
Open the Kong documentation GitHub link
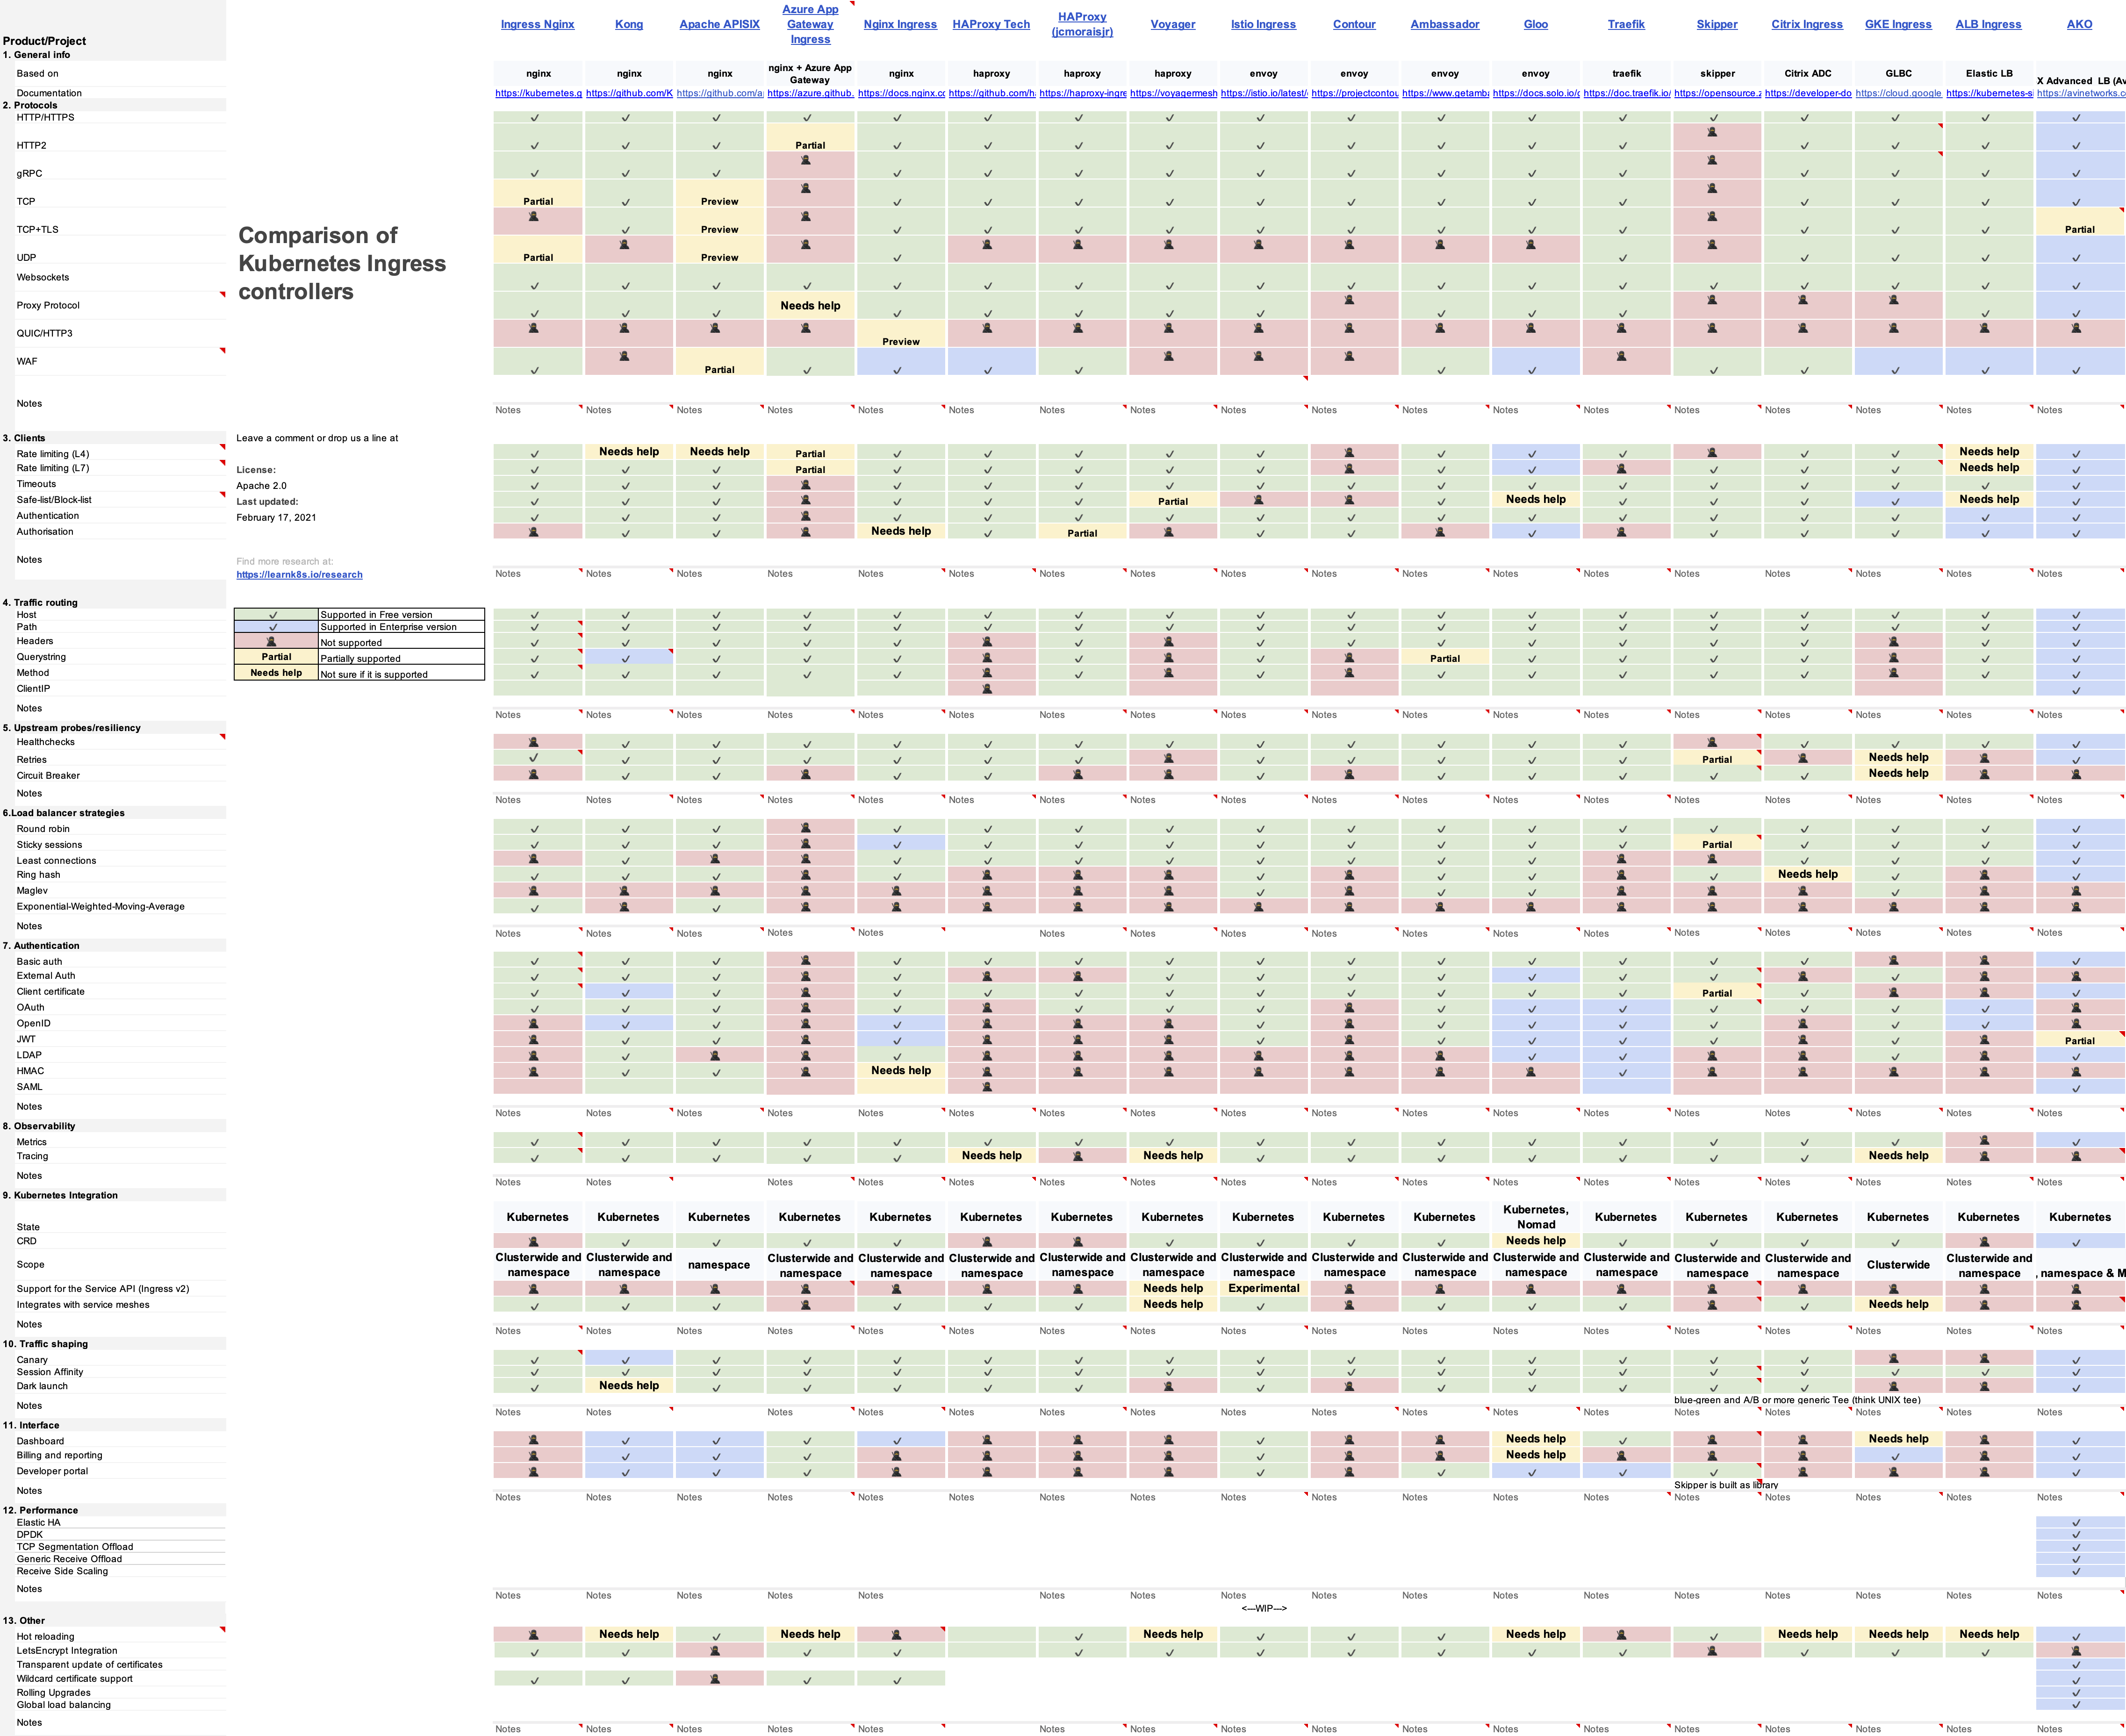click(x=629, y=93)
